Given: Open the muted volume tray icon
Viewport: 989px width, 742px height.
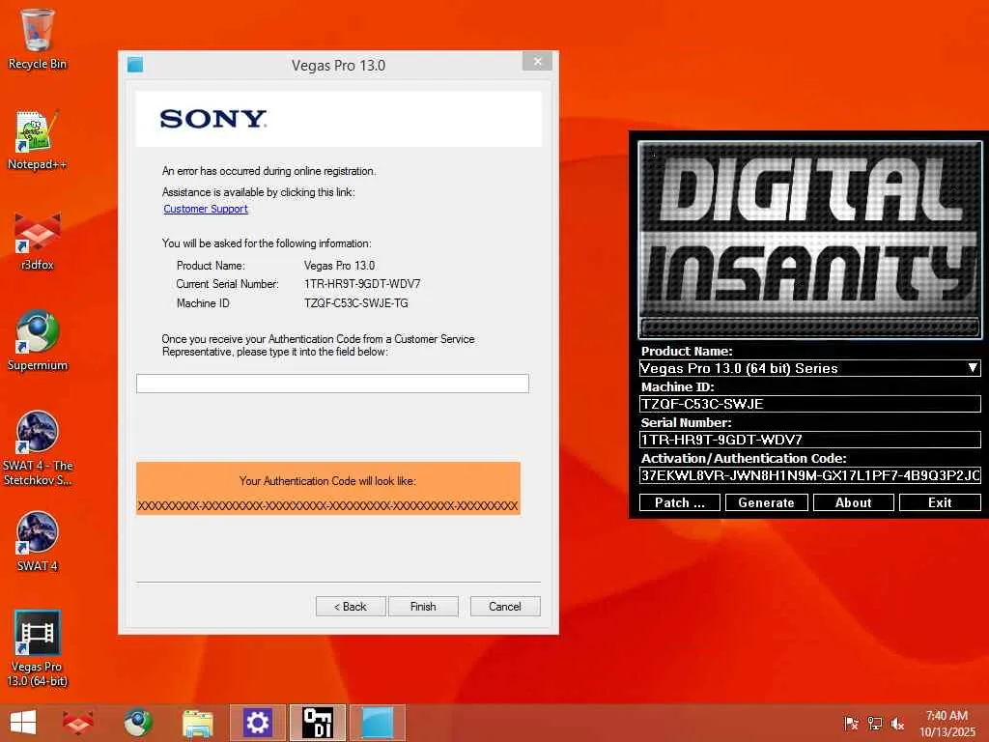Looking at the screenshot, I should tap(897, 723).
